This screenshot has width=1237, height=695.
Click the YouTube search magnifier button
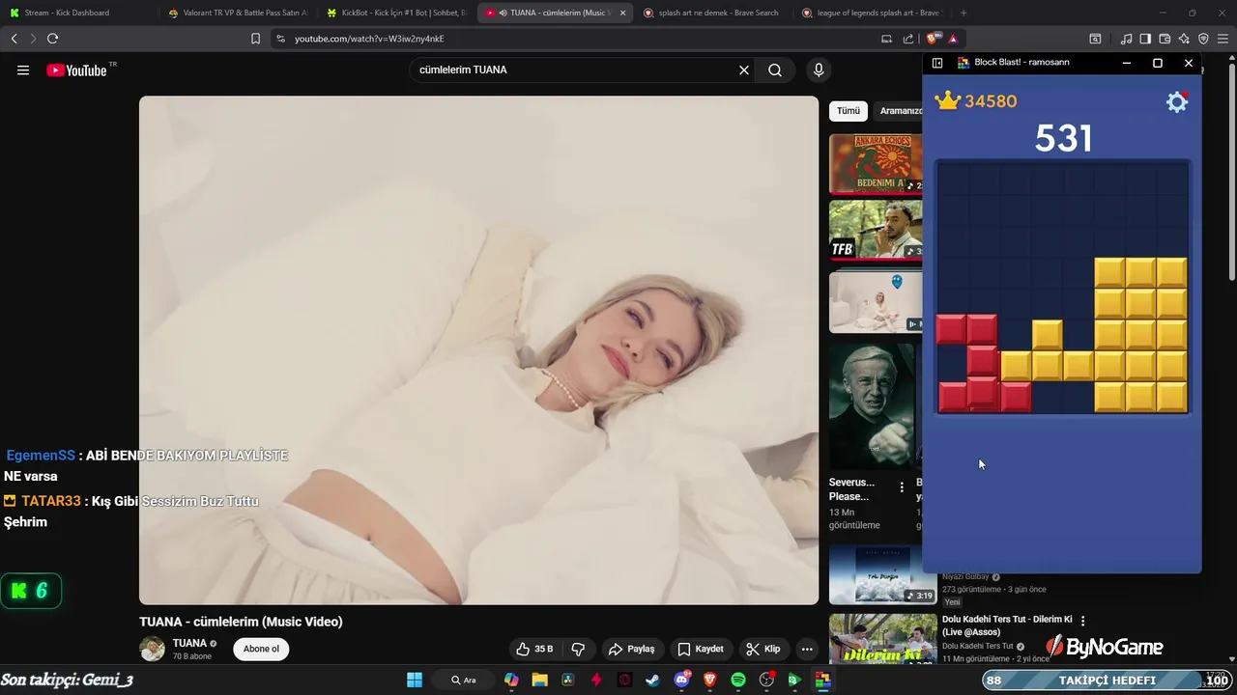click(x=775, y=69)
